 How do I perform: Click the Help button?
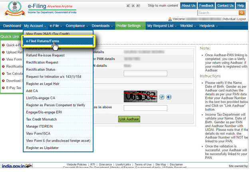pyautogui.click(x=240, y=6)
